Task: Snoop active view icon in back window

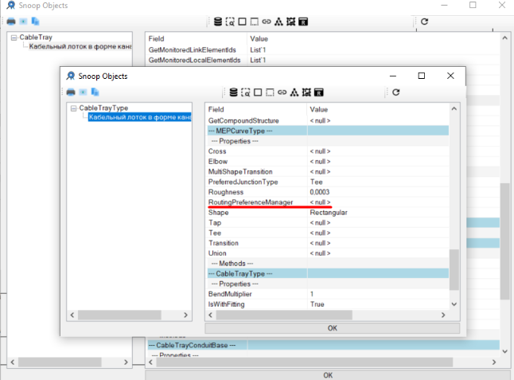Action: point(290,22)
